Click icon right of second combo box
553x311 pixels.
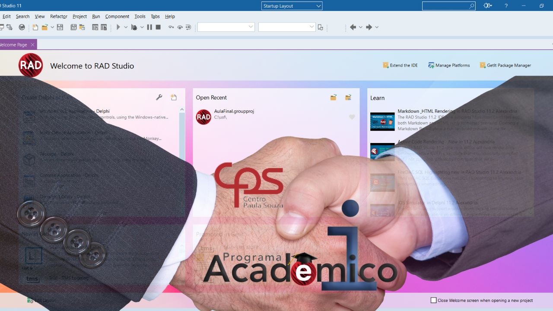(x=320, y=27)
